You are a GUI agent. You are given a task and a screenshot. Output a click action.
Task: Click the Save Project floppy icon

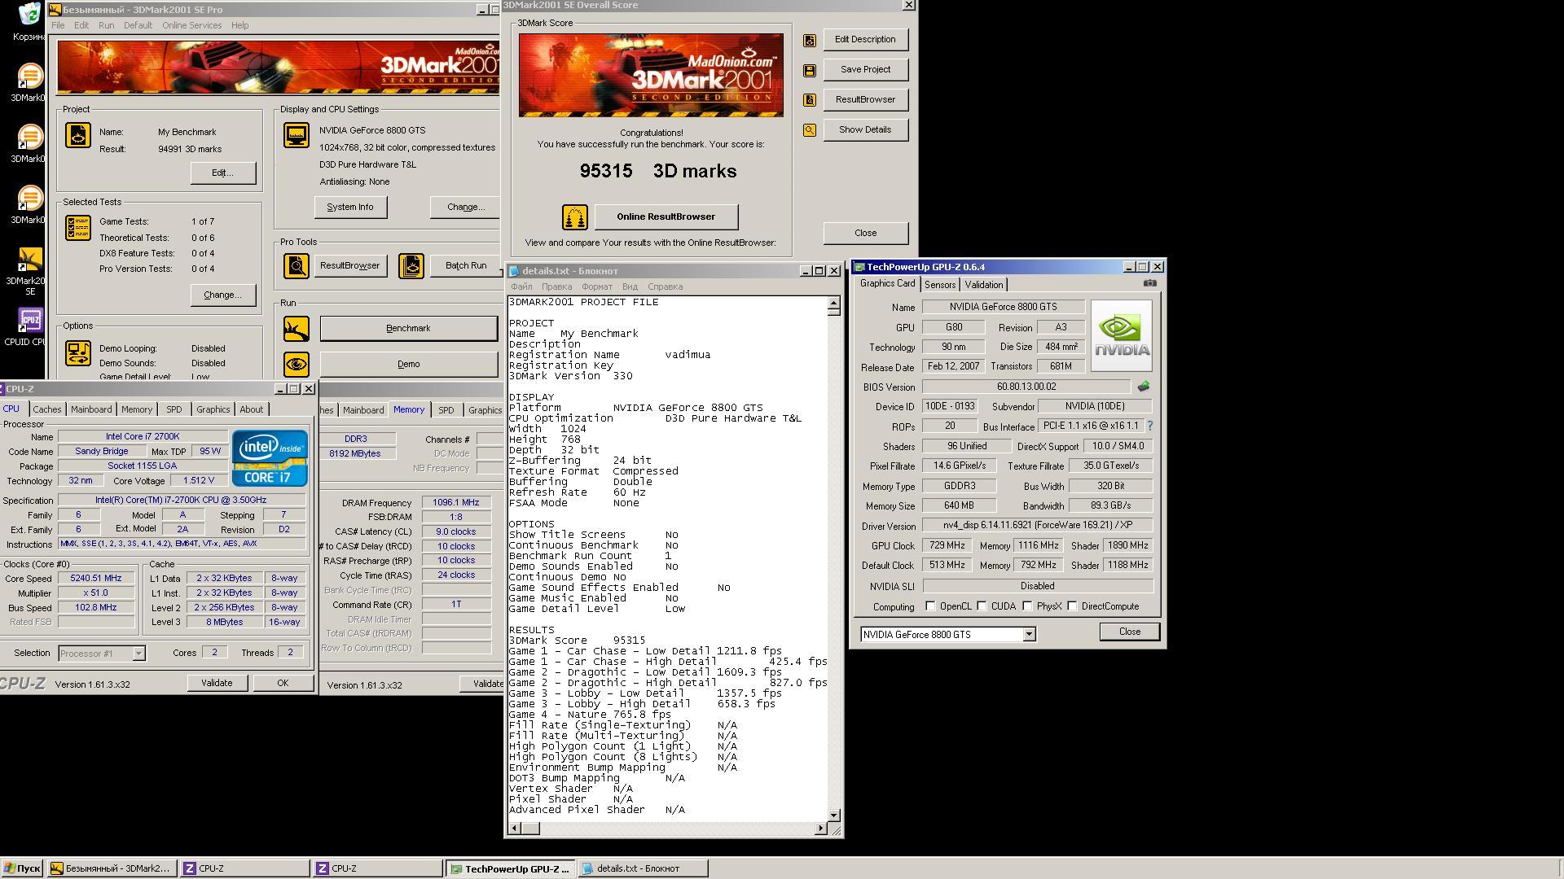[x=810, y=71]
